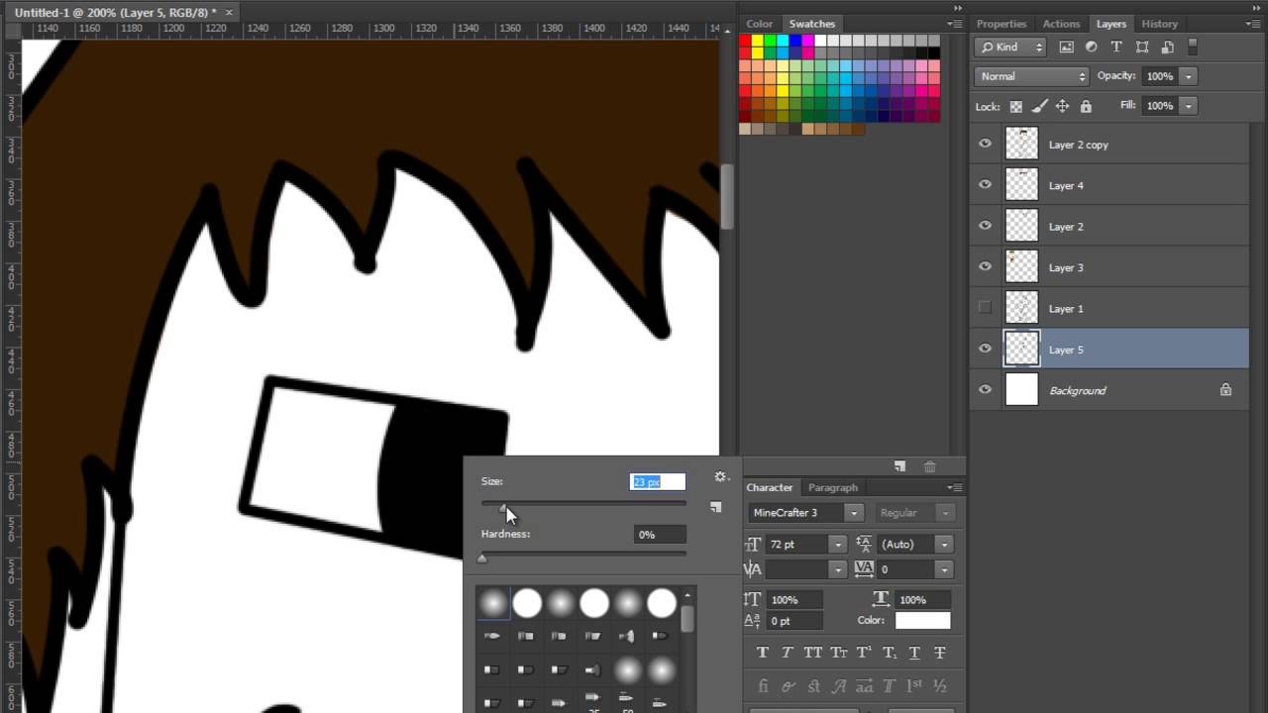1268x713 pixels.
Task: Enable standard ligatures fi icon
Action: click(x=763, y=686)
